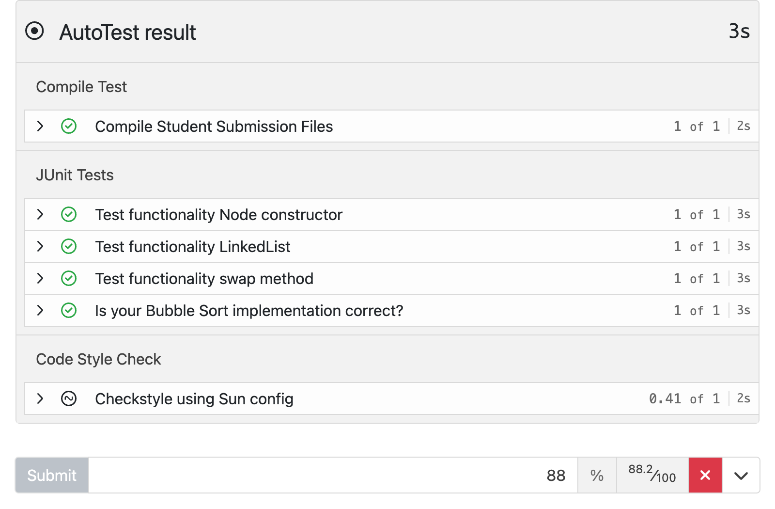Click green check beside Bubble Sort test
This screenshot has height=509, width=775.
(69, 310)
